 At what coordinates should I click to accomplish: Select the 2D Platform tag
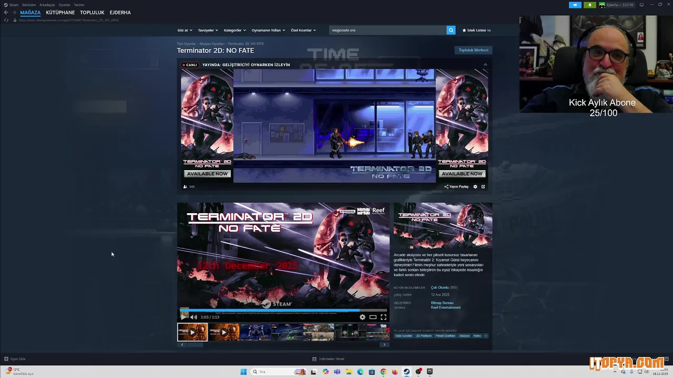coord(424,336)
